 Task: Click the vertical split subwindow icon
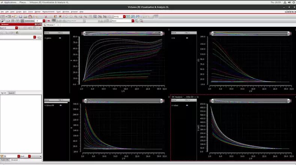tap(17, 21)
